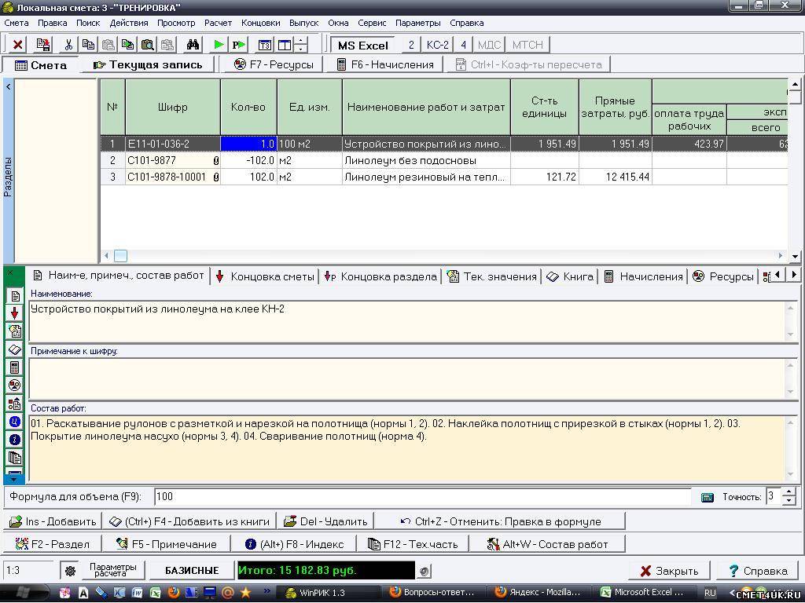Click F2 - Раздел button
The height and width of the screenshot is (603, 805).
(x=53, y=544)
